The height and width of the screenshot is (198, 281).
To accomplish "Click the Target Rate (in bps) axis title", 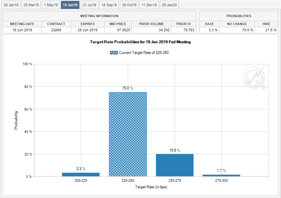I will pos(151,187).
